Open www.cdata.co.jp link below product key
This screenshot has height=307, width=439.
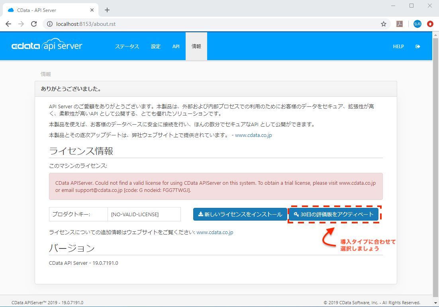[215, 232]
